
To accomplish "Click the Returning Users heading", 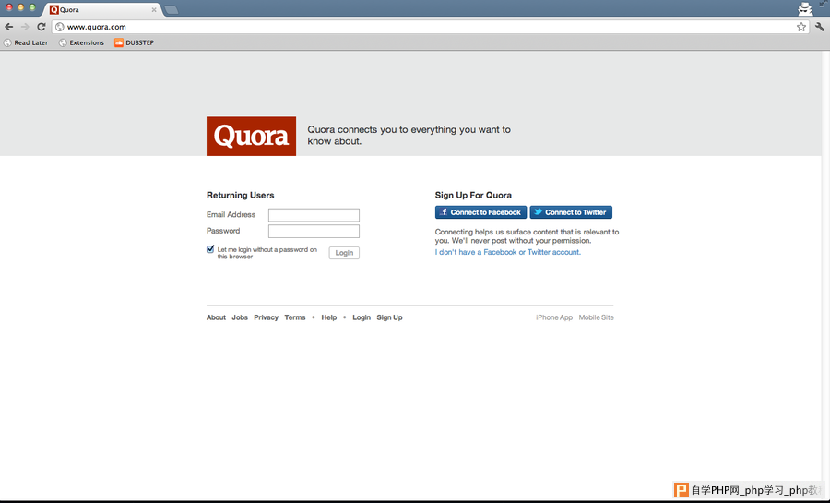I will click(241, 195).
